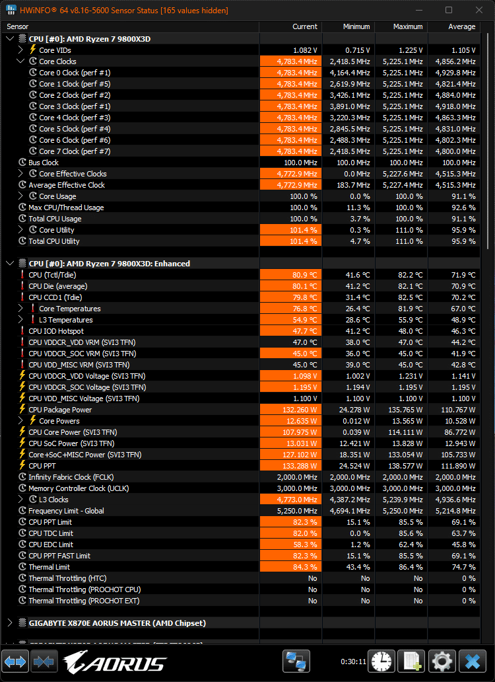This screenshot has width=495, height=682.
Task: Expand the GIGABYTE X870E AORUS MASTER section
Action: pyautogui.click(x=10, y=623)
